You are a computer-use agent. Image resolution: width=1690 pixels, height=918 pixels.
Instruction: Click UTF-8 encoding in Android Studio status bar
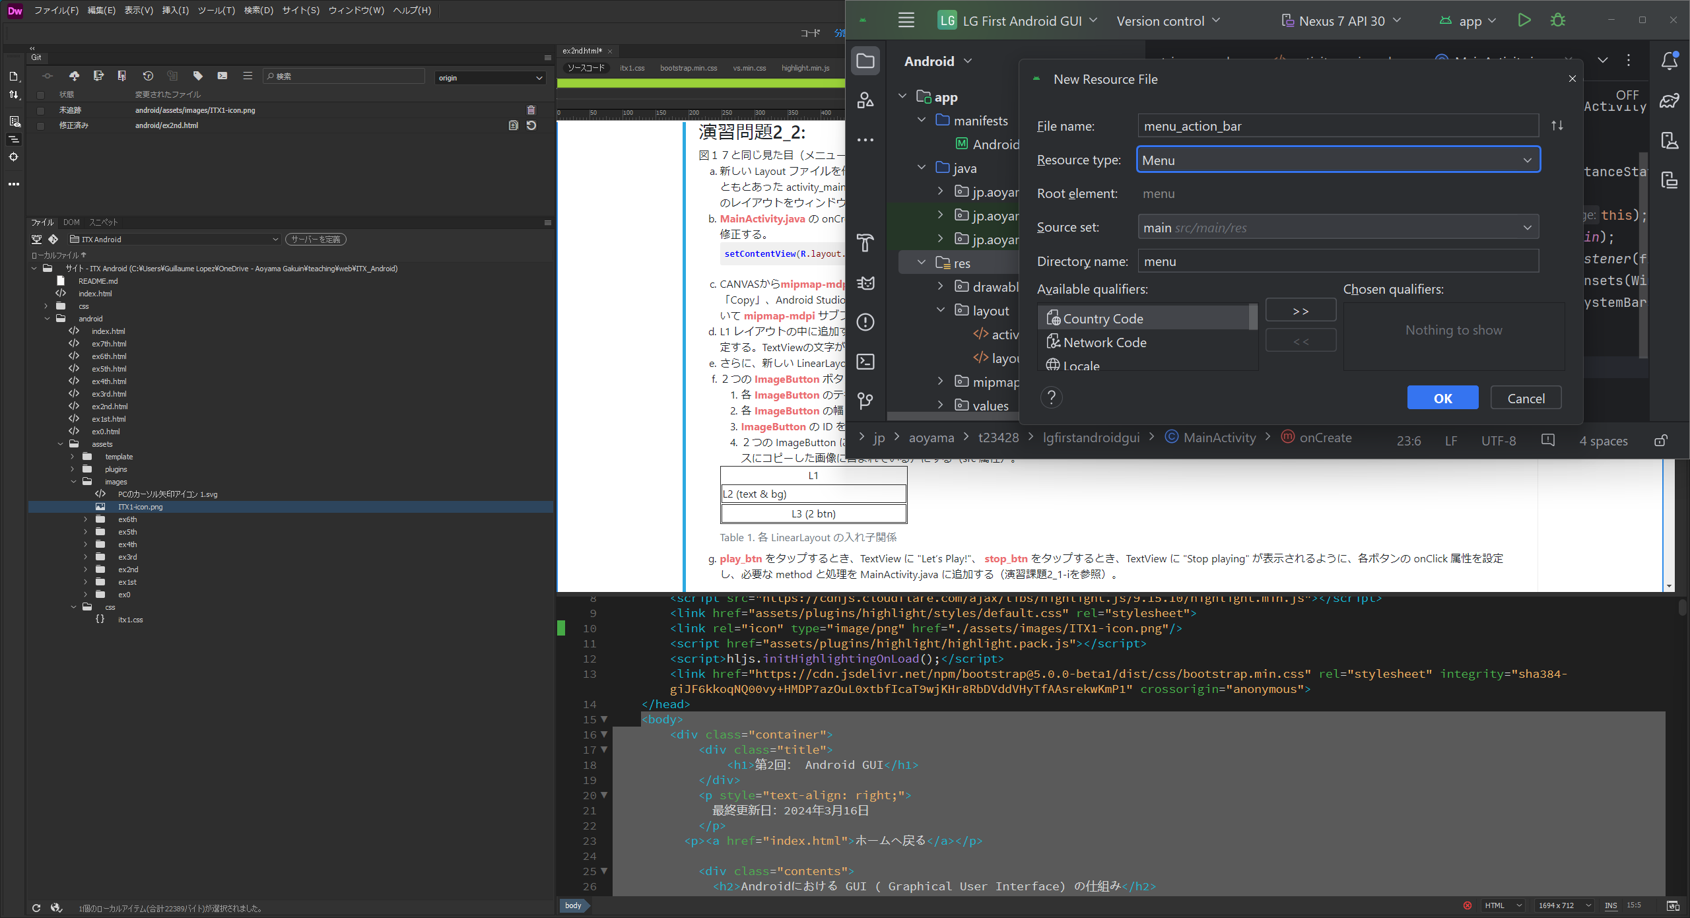point(1498,440)
